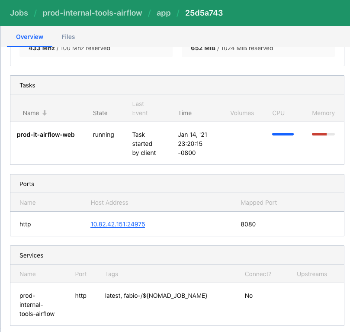Click the Connect? column header
The width and height of the screenshot is (350, 332).
click(x=258, y=274)
